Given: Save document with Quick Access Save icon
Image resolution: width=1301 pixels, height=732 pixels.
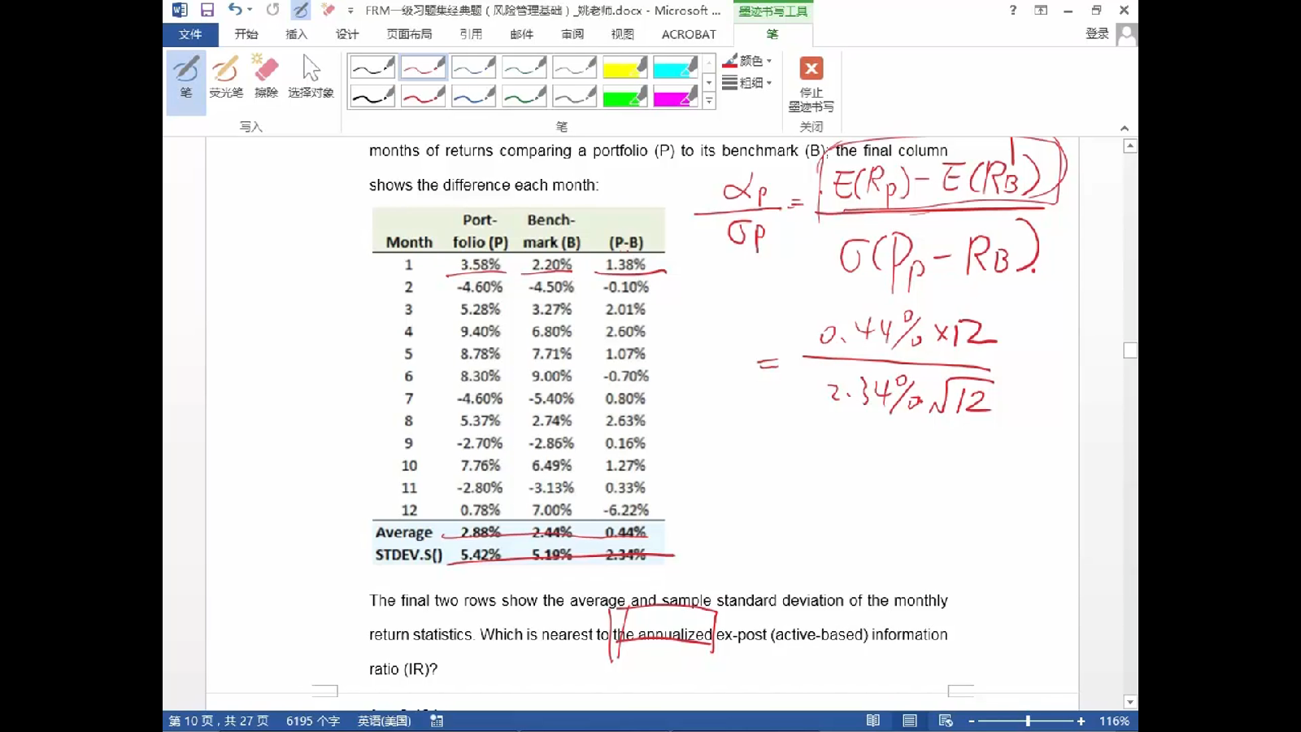Looking at the screenshot, I should coord(207,10).
